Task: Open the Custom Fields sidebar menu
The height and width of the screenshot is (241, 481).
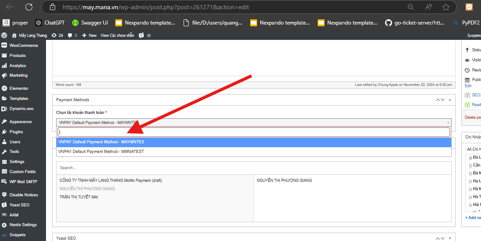Action: pos(22,172)
